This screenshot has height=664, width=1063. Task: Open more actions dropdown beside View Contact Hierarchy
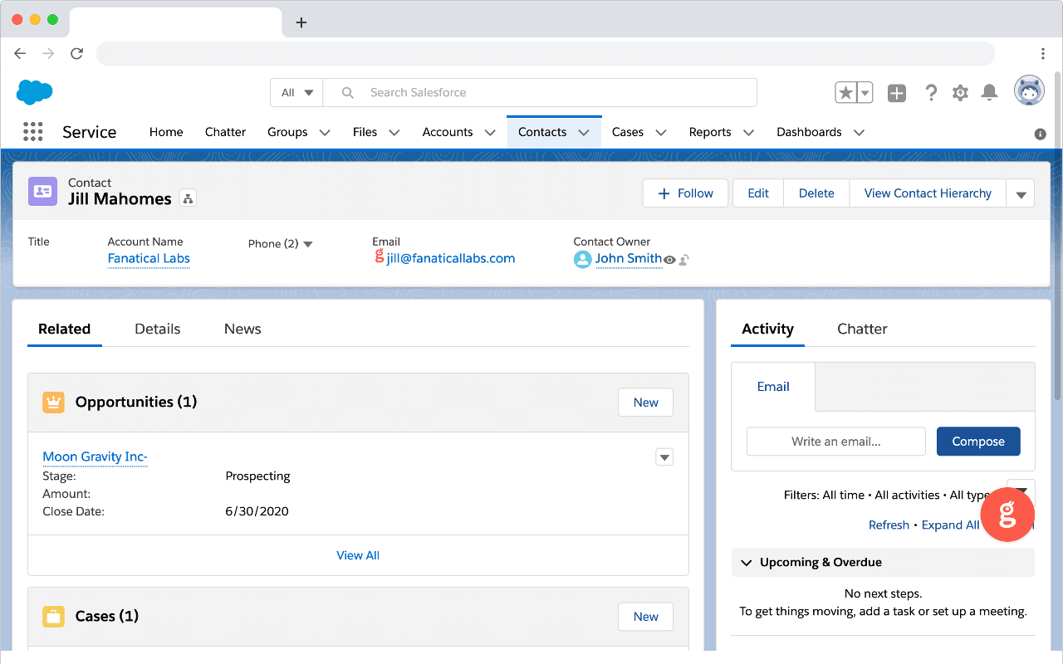pos(1021,194)
